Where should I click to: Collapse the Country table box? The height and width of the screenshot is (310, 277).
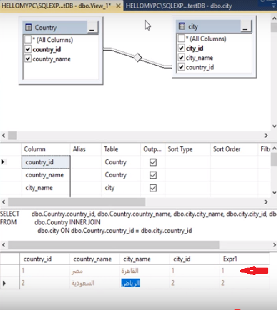click(92, 28)
